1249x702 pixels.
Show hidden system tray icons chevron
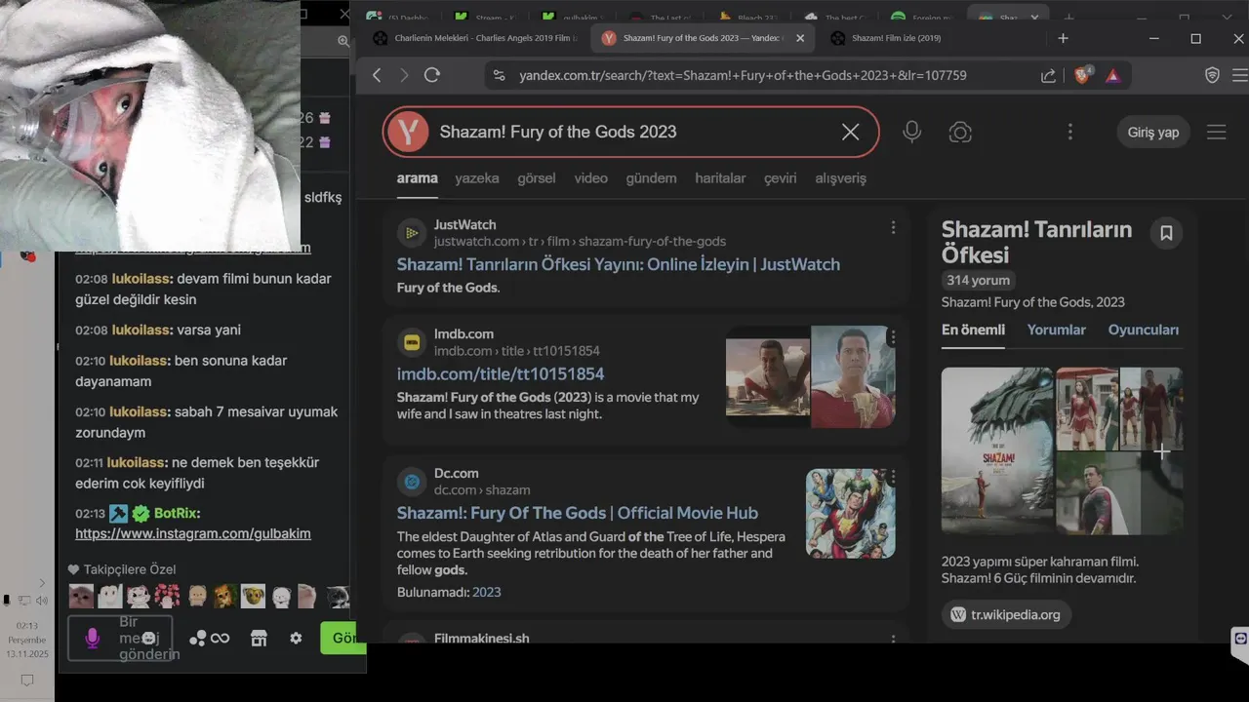point(41,583)
